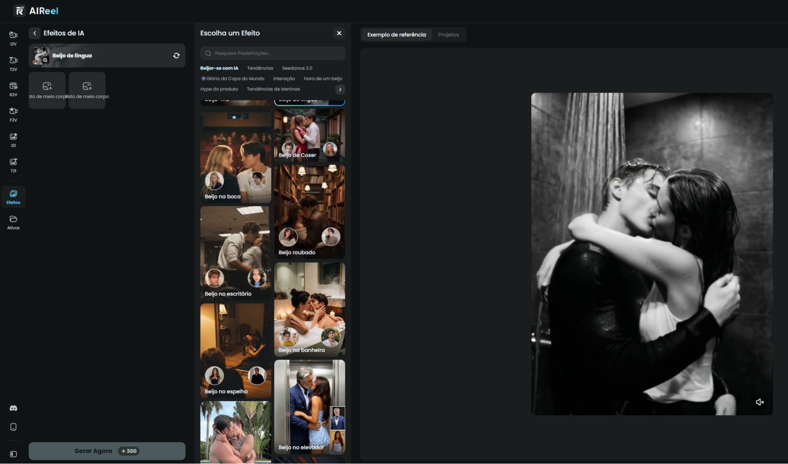Choose the Beijo roubado effect

309,212
